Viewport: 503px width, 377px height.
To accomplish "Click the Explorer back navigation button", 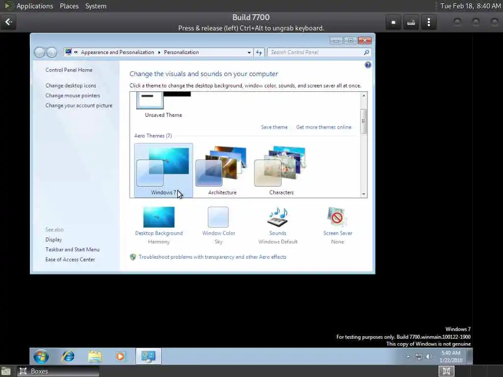I will (39, 52).
